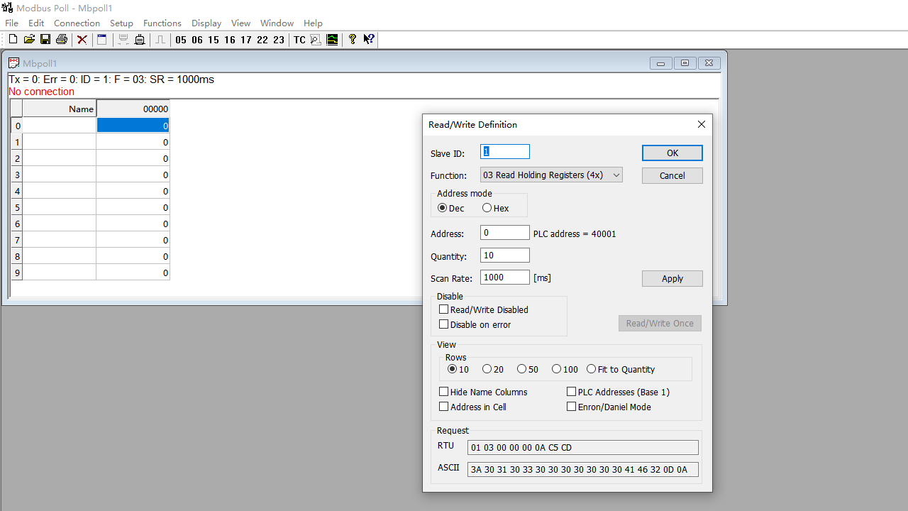The width and height of the screenshot is (908, 511).
Task: Select the 100 rows radio button
Action: pos(556,368)
